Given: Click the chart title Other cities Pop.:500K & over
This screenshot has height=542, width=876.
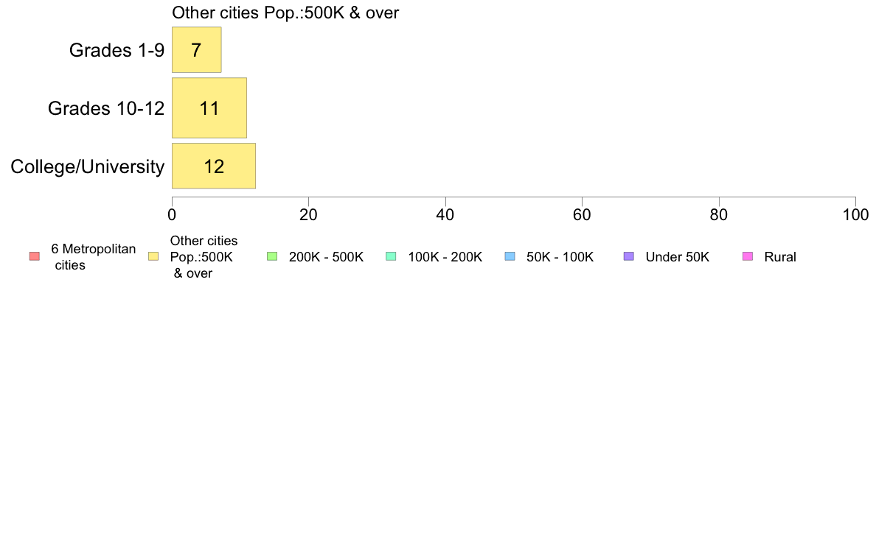Looking at the screenshot, I should coord(285,13).
